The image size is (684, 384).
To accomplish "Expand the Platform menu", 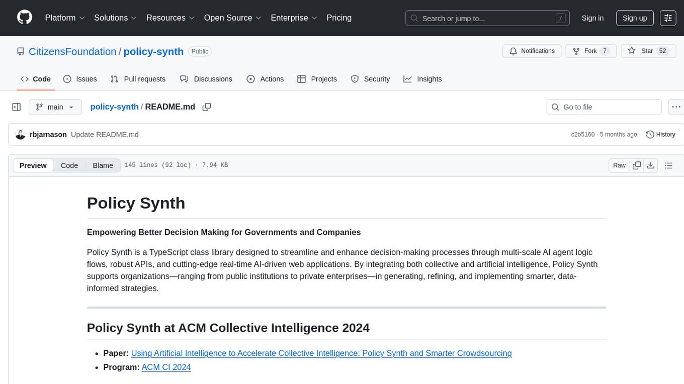I will [x=65, y=18].
